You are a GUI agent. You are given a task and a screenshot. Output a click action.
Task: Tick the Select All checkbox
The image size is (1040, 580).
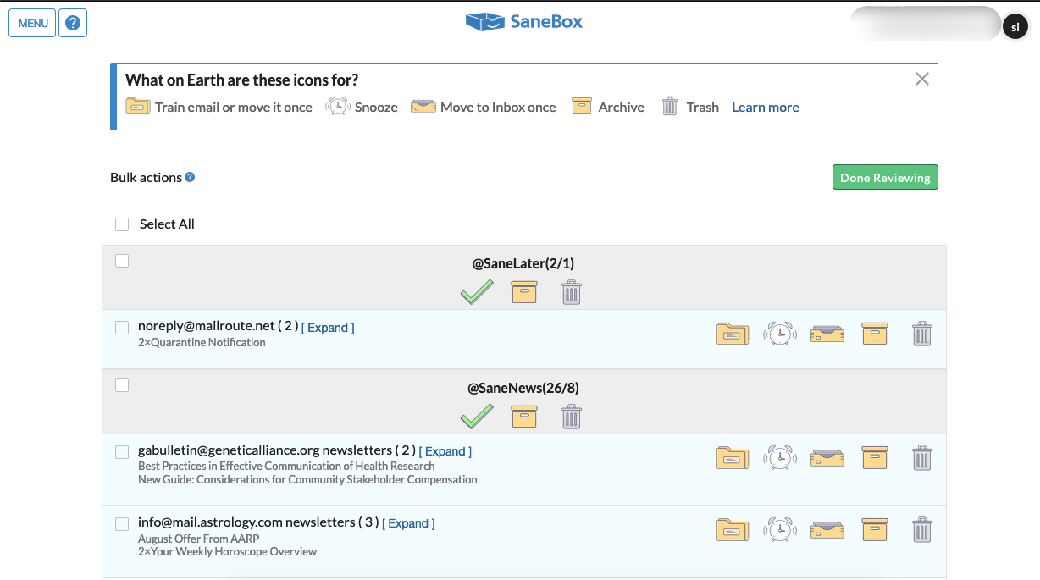pos(122,224)
